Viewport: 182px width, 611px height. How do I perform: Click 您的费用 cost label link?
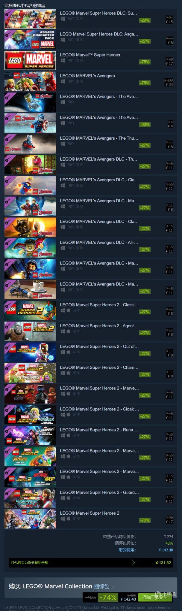pos(127,550)
